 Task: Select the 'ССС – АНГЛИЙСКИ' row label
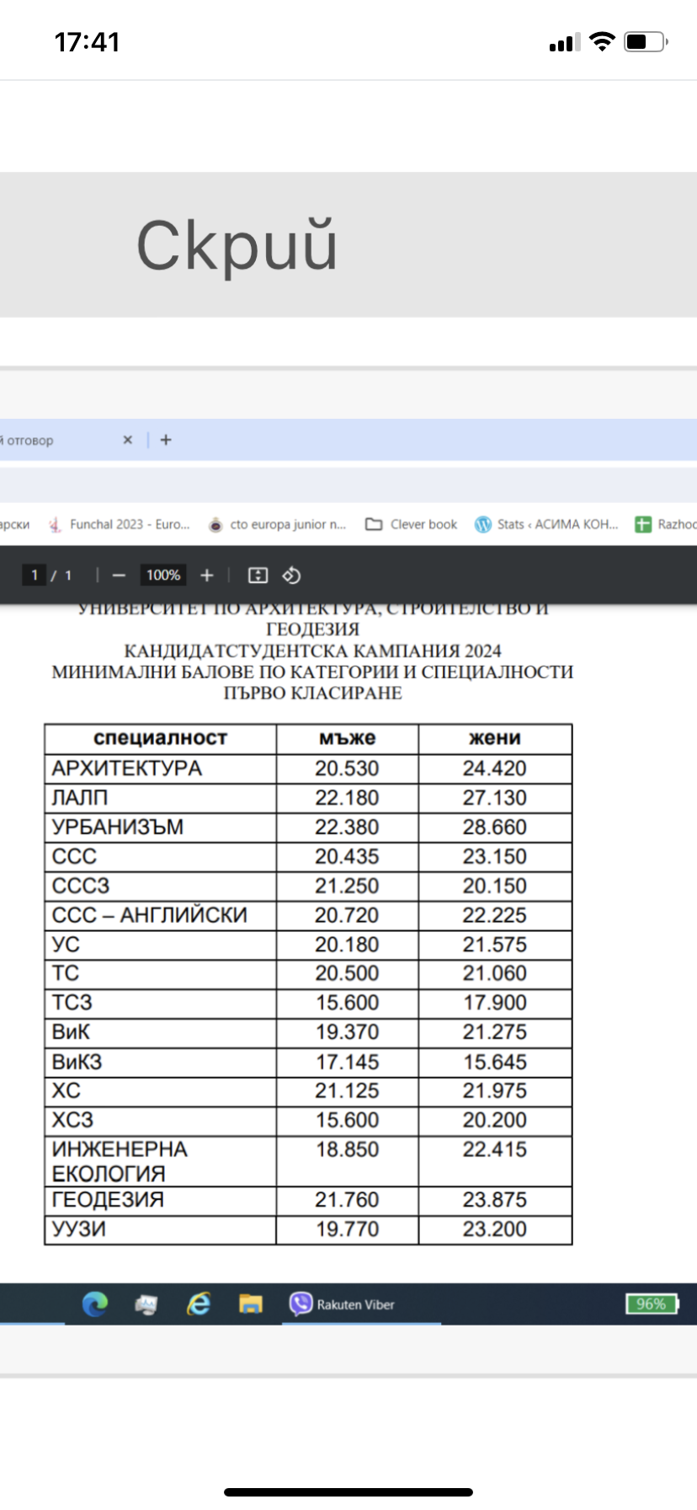[x=150, y=915]
